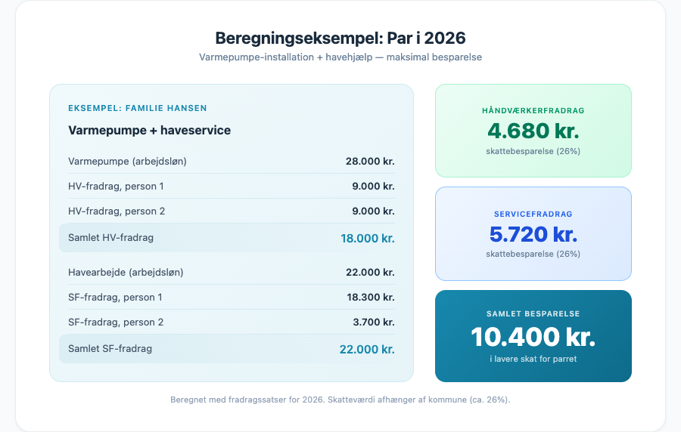Click the Samlet besparelse 10.400 kr. card

coord(533,336)
